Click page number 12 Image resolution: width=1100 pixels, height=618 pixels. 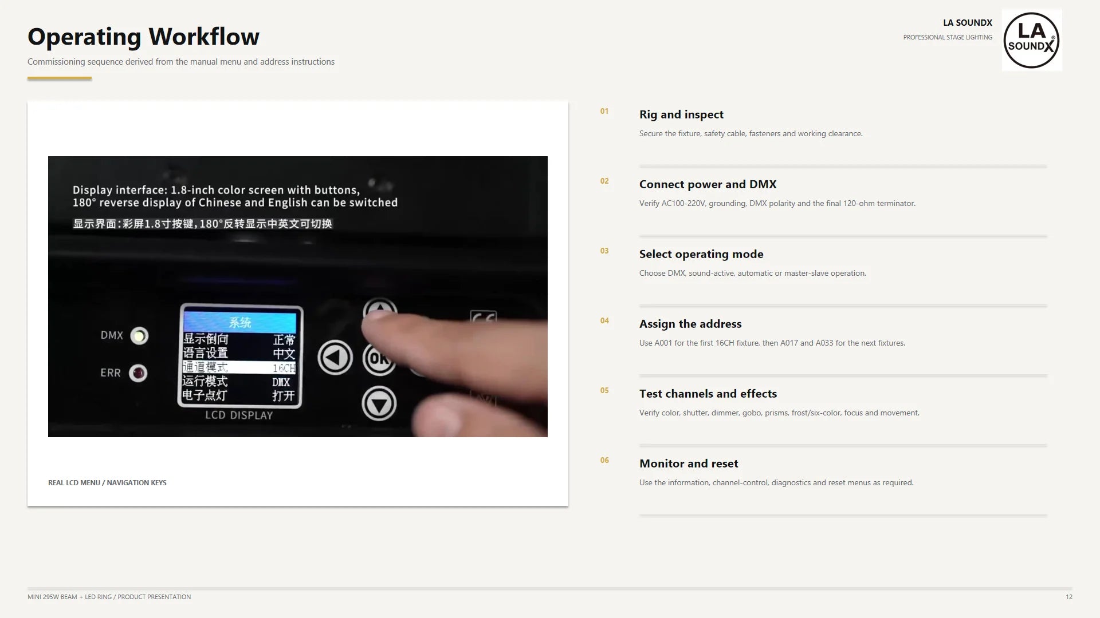coord(1069,597)
